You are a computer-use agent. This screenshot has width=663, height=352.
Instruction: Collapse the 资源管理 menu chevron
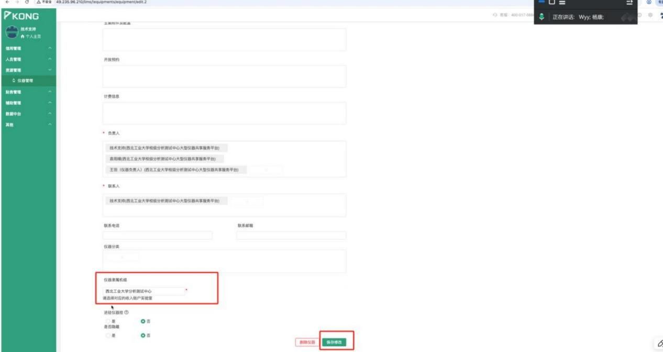coord(50,70)
